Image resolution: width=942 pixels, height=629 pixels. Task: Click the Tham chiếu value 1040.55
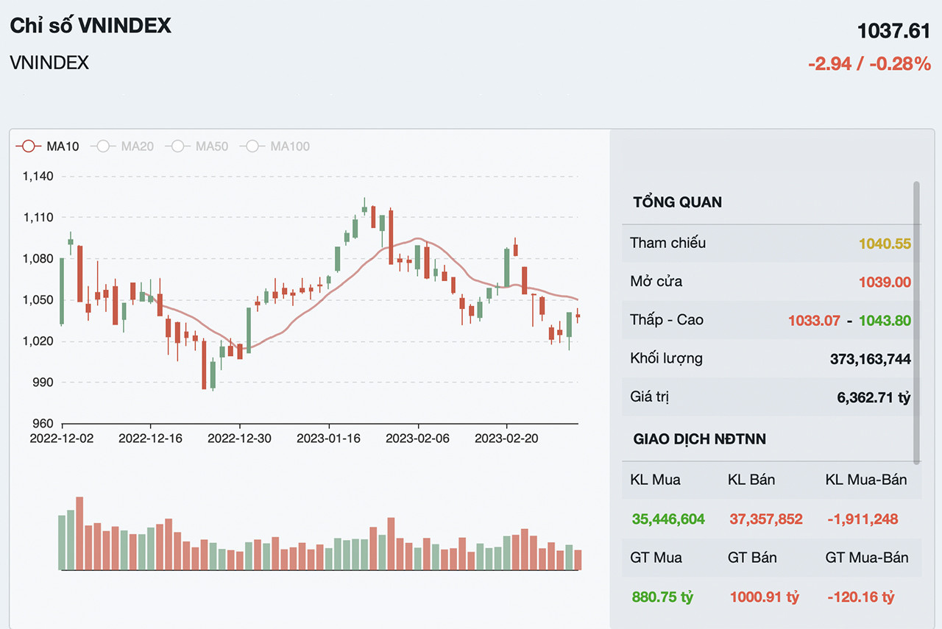(885, 244)
